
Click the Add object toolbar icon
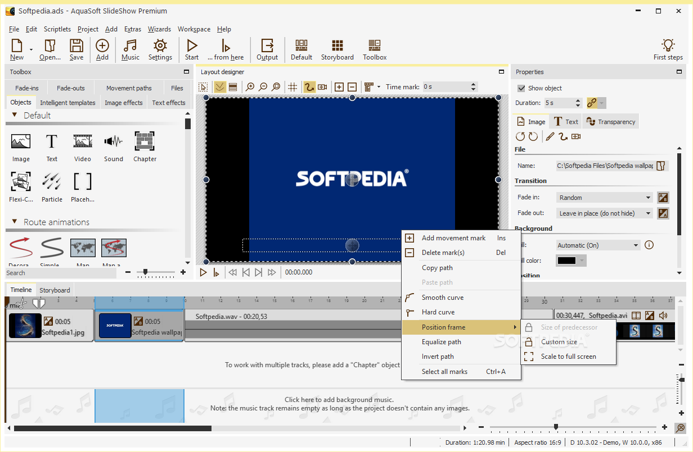tap(102, 49)
